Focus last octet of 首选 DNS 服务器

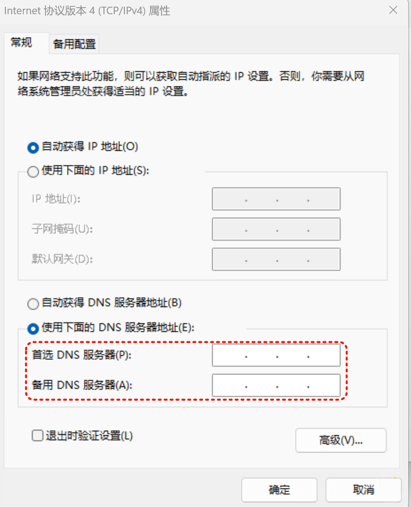pos(324,355)
